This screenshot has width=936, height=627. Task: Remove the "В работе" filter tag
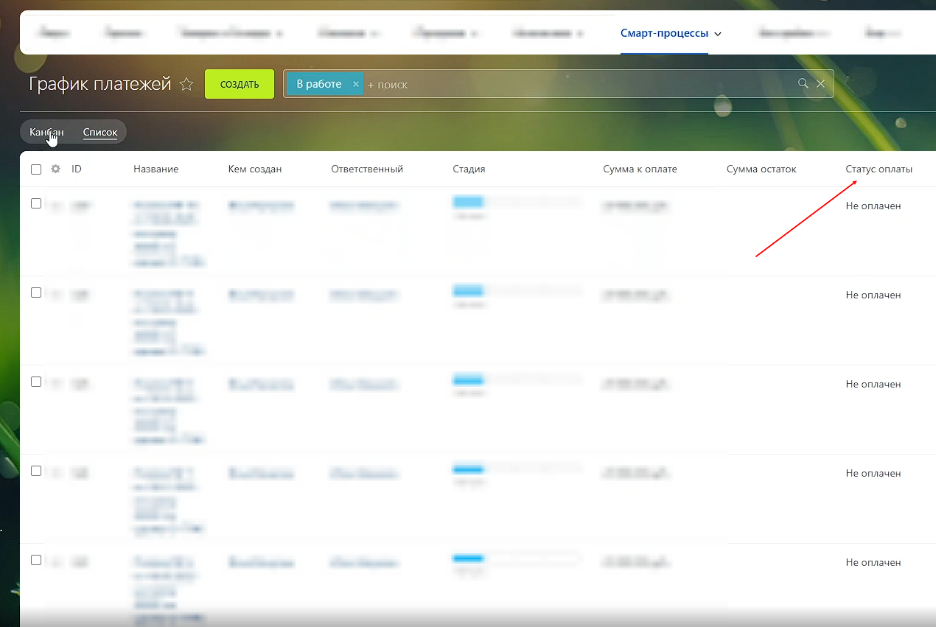[356, 84]
